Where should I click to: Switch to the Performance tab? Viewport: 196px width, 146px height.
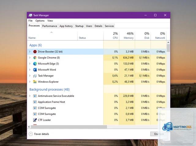tap(50, 26)
